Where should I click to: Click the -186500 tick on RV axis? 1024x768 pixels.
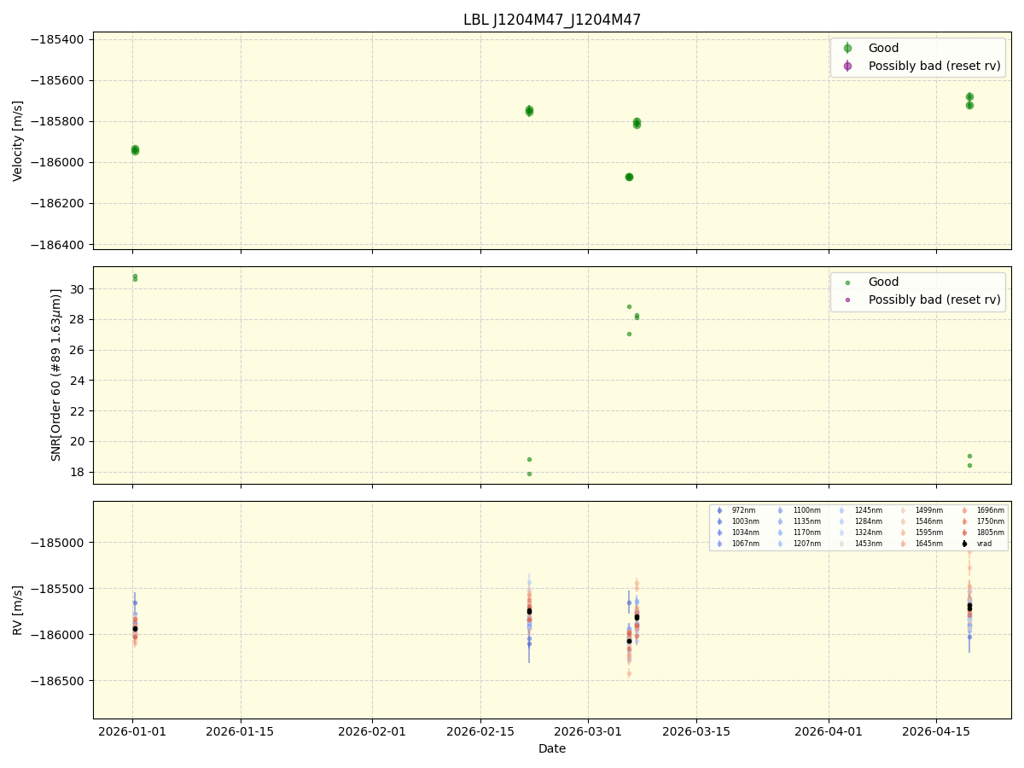(x=56, y=681)
